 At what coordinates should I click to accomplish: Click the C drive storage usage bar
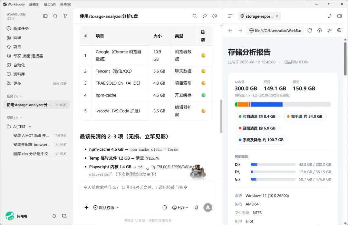point(283,104)
